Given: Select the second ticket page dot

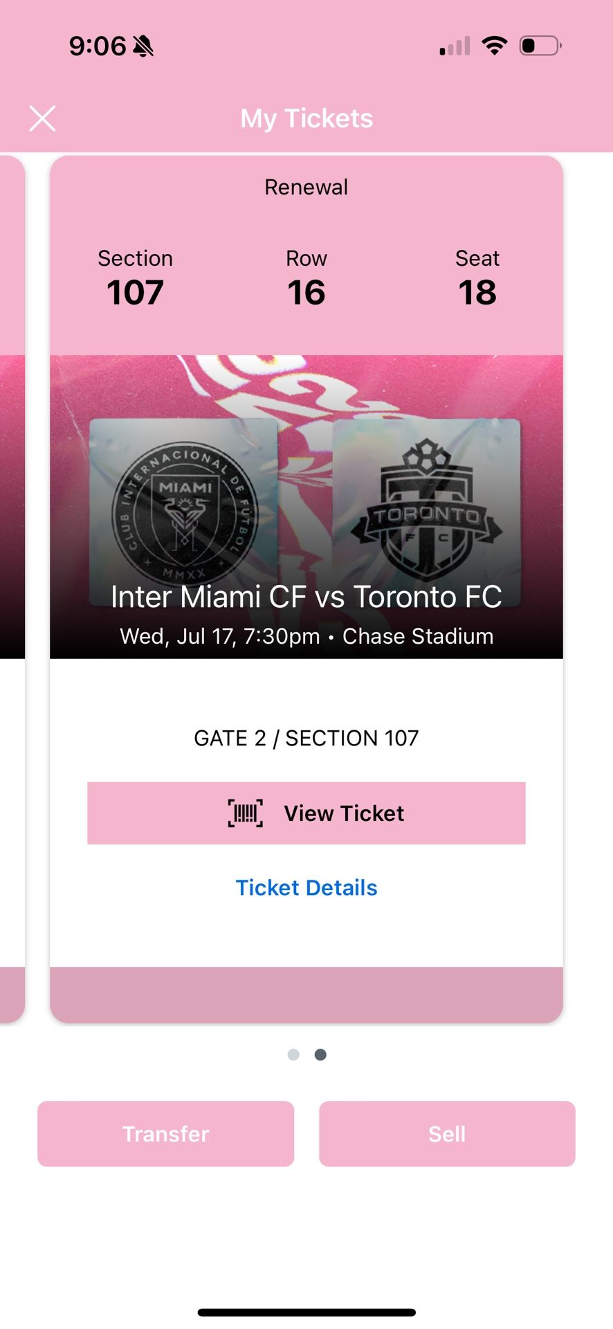Looking at the screenshot, I should pos(320,1054).
